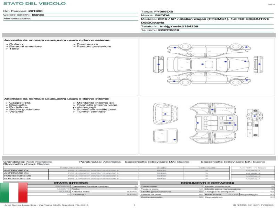Click marker on leftmost exterior end-view car diagram
This screenshot has width=278, height=208.
(x=158, y=64)
